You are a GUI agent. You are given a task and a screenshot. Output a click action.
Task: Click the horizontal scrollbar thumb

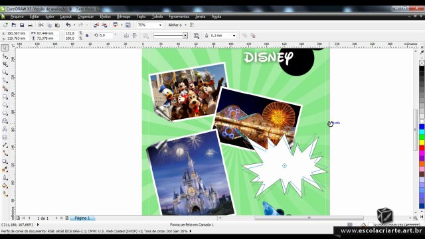(x=309, y=218)
